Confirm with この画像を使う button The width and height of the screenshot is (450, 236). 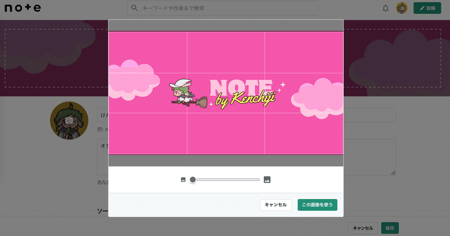point(317,205)
